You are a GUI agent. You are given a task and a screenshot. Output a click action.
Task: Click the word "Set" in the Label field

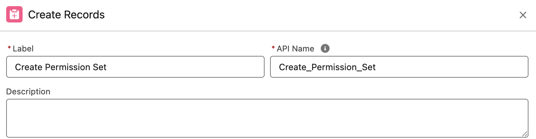[99, 67]
